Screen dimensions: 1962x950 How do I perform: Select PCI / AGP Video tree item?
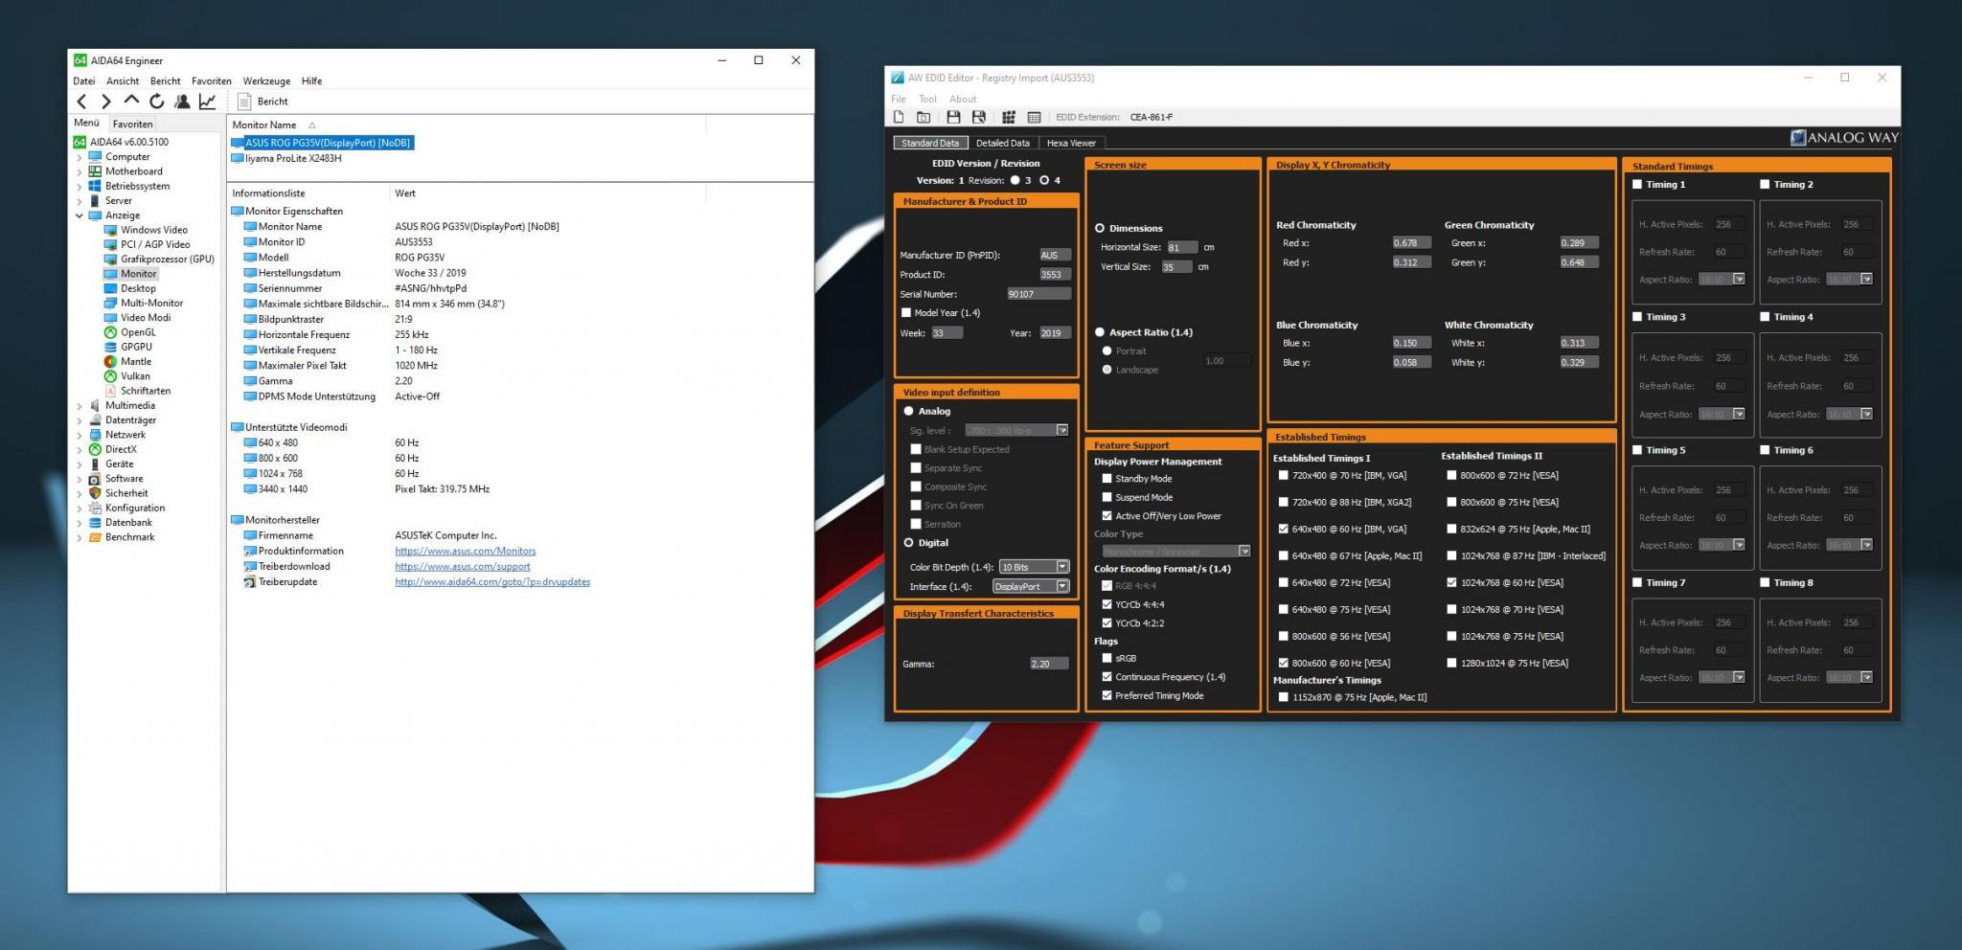click(x=155, y=244)
